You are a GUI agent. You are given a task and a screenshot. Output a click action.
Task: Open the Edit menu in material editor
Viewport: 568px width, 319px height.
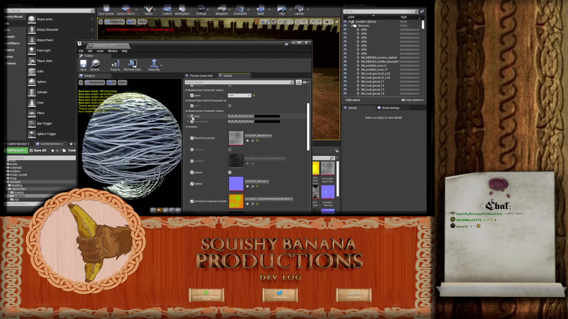90,51
